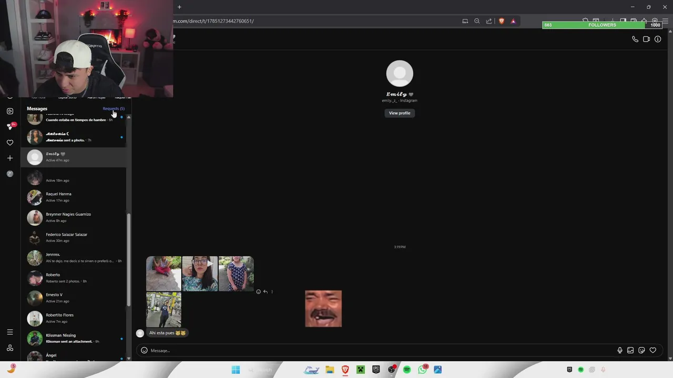The image size is (673, 378).
Task: Click Emily's large profile picture
Action: (x=400, y=73)
